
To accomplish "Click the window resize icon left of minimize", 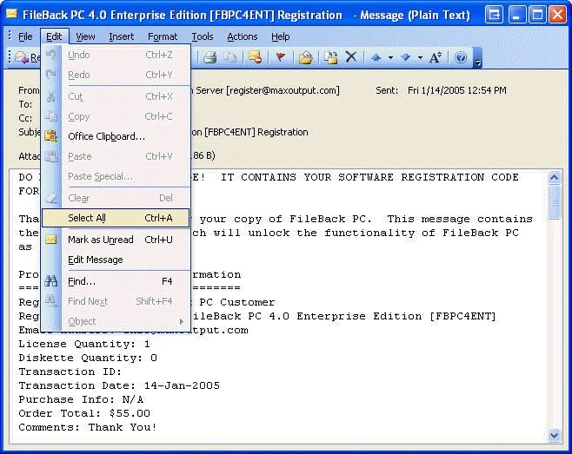I will click(x=495, y=15).
